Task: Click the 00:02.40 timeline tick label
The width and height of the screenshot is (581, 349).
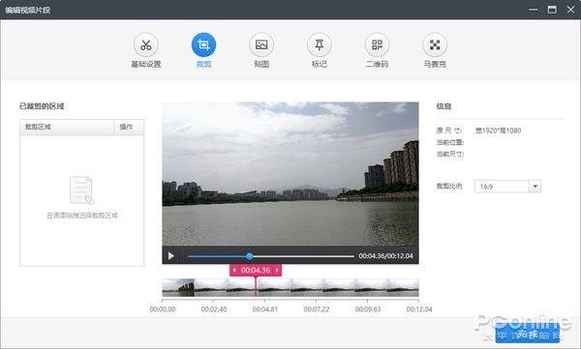Action: (x=214, y=309)
